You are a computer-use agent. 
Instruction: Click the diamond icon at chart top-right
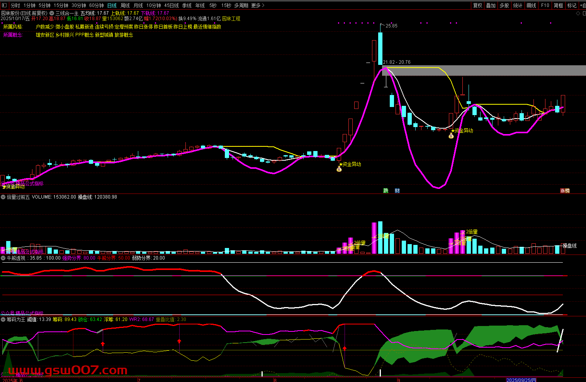[x=578, y=13]
